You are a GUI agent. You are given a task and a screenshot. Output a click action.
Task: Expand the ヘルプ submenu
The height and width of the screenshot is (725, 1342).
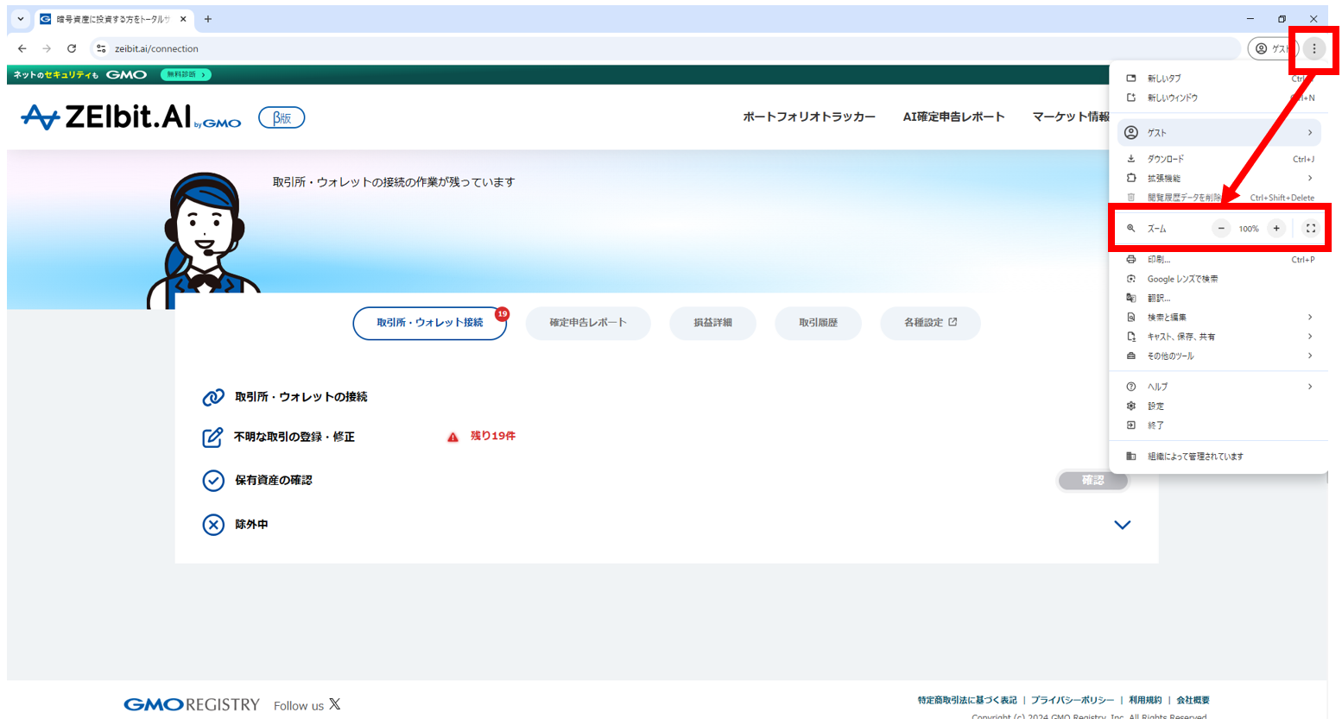[x=1219, y=387]
